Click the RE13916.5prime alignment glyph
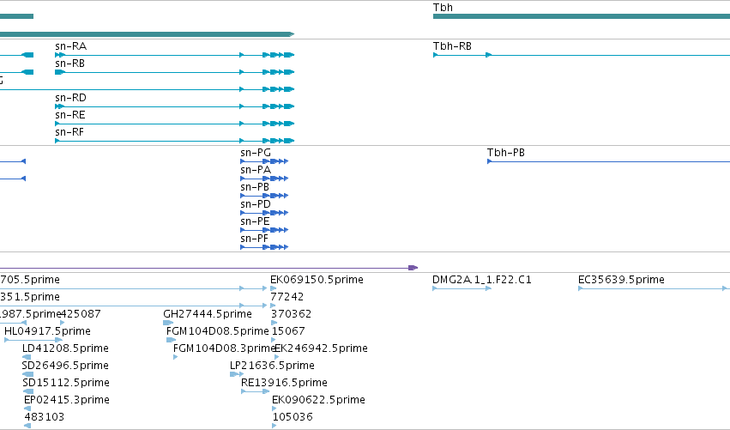 point(255,391)
